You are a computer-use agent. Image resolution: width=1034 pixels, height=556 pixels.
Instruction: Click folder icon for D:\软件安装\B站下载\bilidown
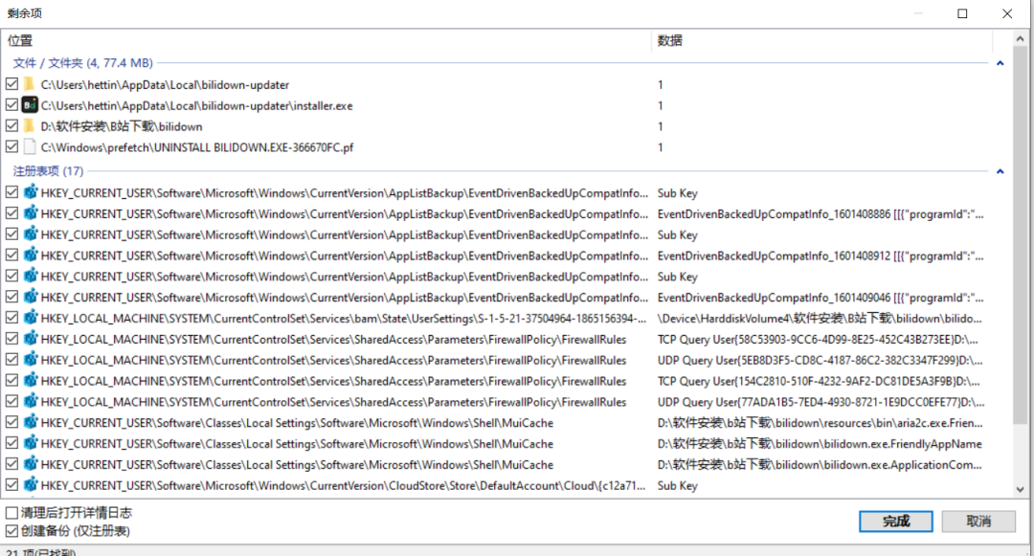29,125
